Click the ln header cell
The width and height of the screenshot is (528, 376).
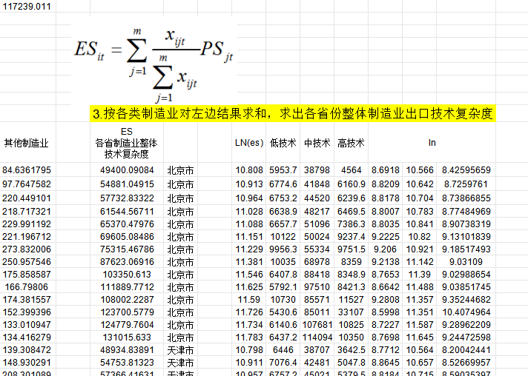(x=432, y=142)
